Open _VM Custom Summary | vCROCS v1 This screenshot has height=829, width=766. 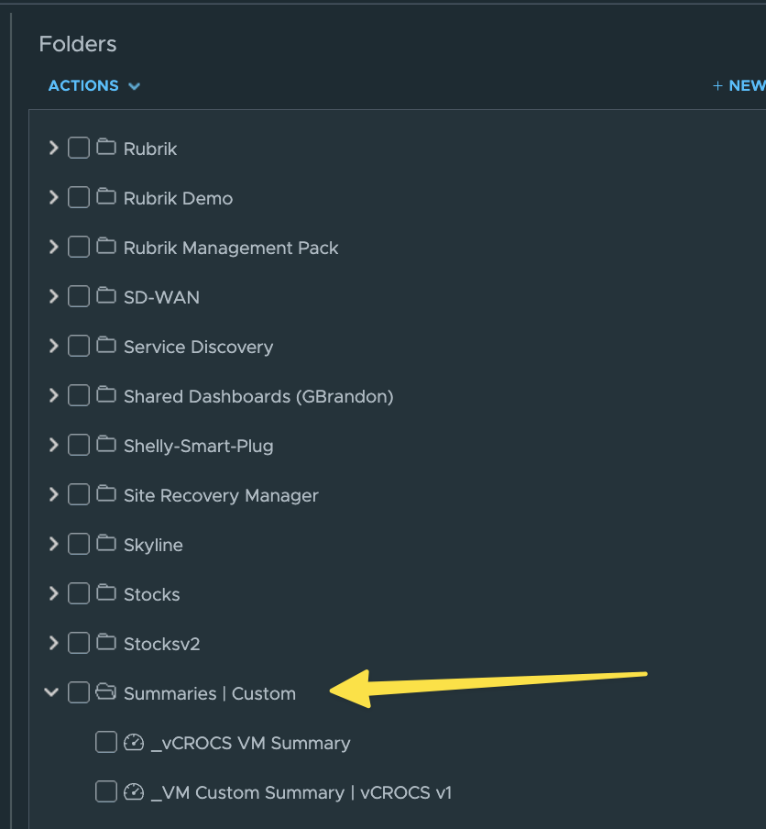(x=301, y=792)
